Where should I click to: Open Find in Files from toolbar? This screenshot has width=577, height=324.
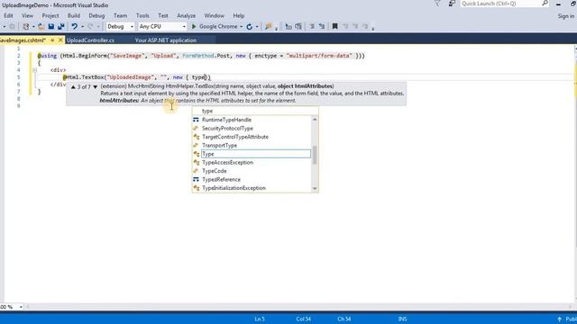point(269,26)
